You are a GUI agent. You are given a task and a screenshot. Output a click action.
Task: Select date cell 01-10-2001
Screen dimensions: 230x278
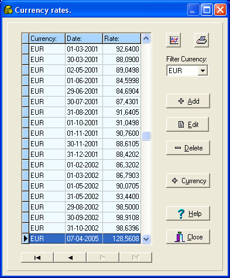[84, 123]
